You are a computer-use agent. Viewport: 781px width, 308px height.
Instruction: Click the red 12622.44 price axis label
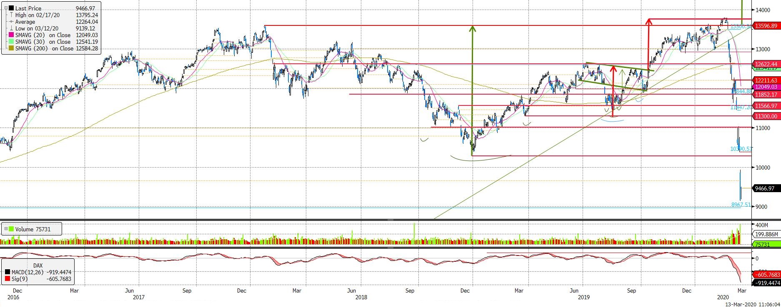tap(766, 64)
